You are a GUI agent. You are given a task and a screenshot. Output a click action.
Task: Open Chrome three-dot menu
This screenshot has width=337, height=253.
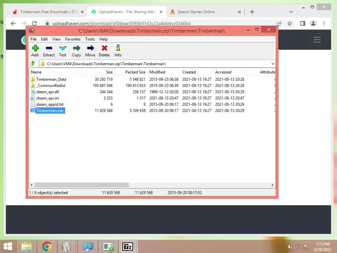324,23
